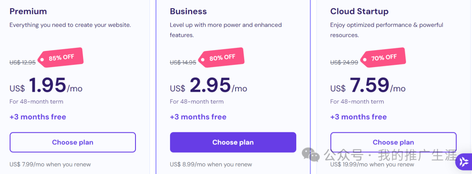Choose the Business plan
472x174 pixels.
point(233,142)
